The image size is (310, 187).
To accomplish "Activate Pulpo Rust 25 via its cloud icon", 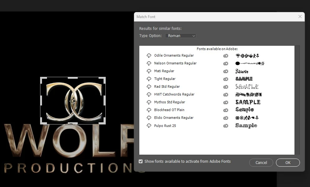I will click(149, 126).
